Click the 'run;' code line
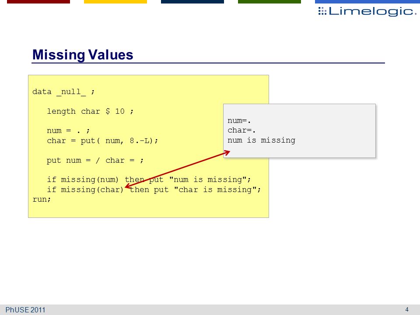The height and width of the screenshot is (315, 420). 42,199
